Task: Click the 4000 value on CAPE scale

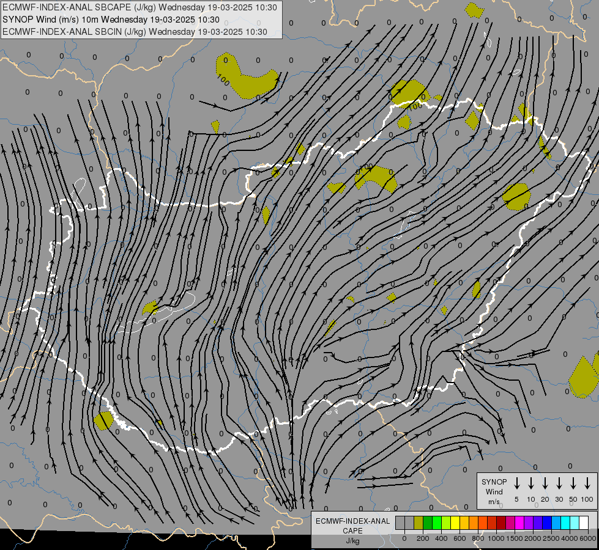Action: (570, 538)
